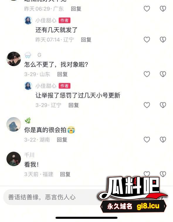Open 千川 username link
173x222 pixels.
29,155
